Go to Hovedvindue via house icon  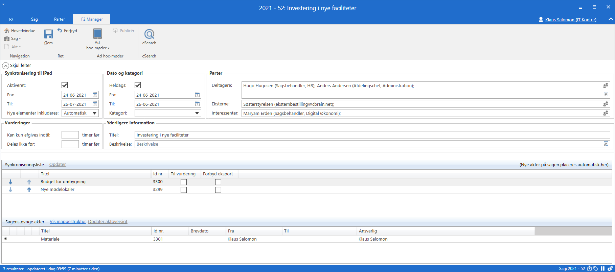7,30
